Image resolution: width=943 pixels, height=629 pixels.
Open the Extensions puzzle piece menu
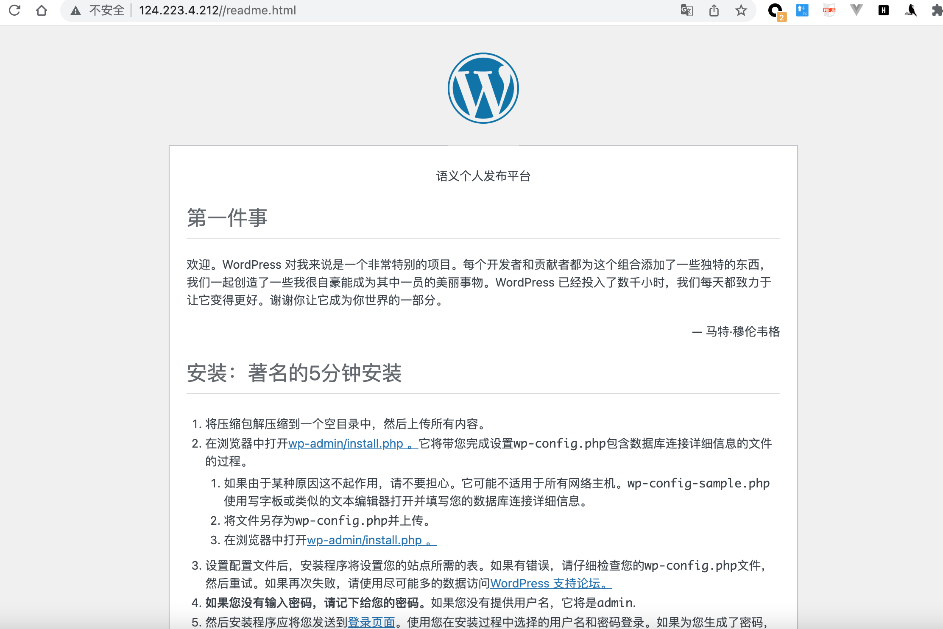click(936, 10)
